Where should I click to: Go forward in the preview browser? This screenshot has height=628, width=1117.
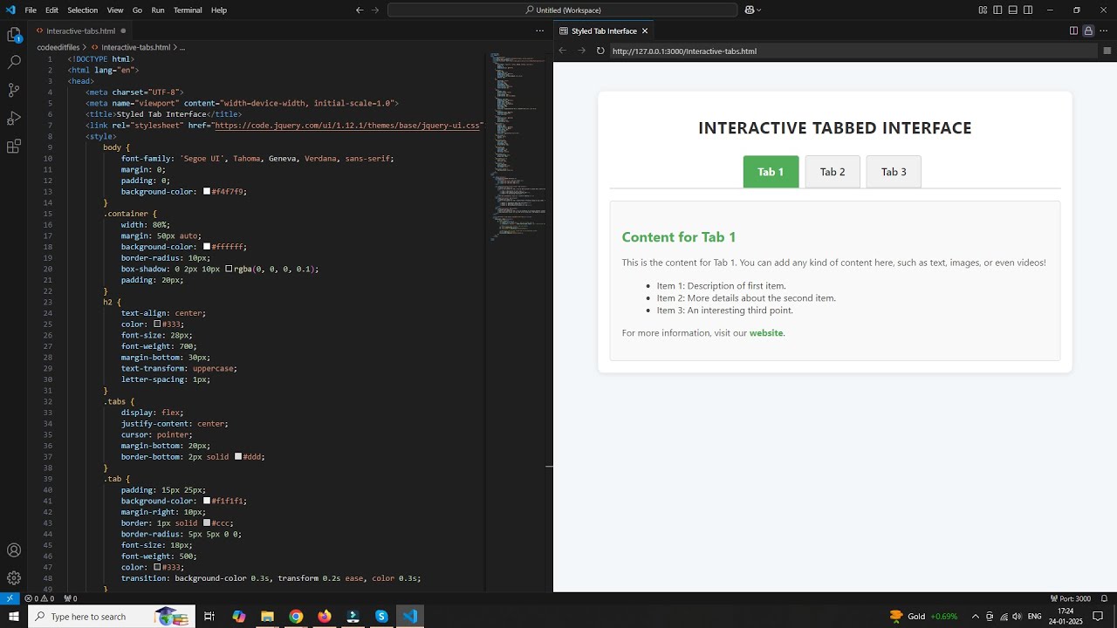(581, 51)
